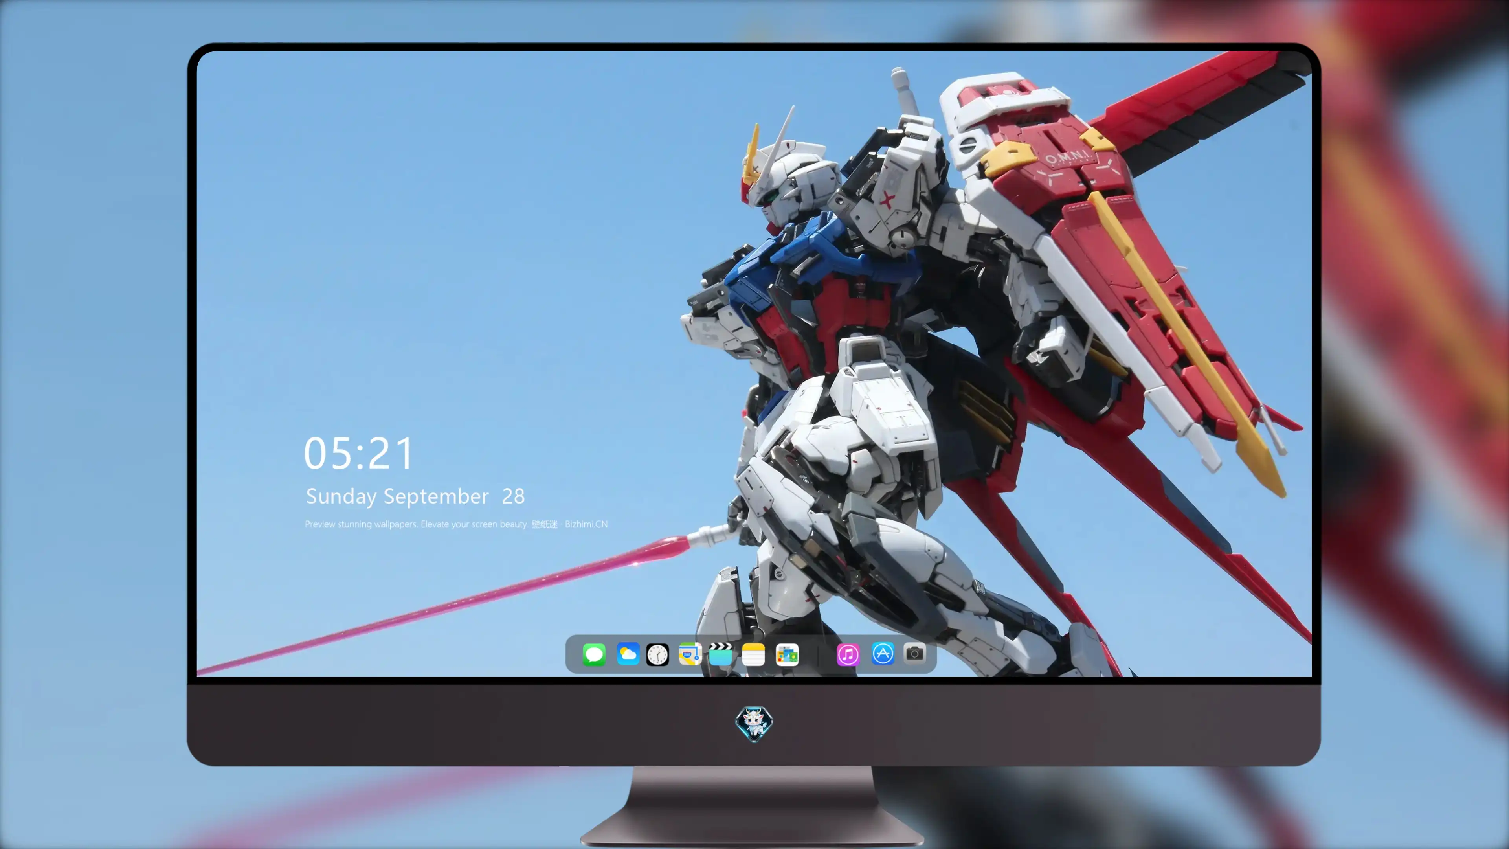Screen dimensions: 1509x849
Task: Launch the pink iTunes Store music app
Action: click(x=848, y=654)
